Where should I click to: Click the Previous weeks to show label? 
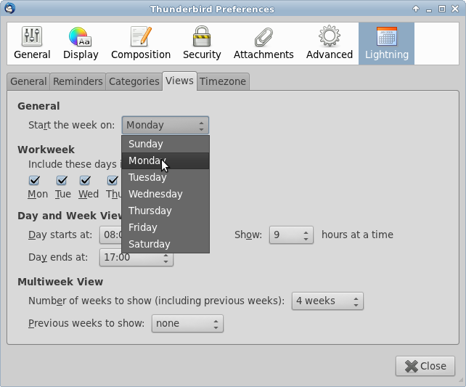coord(86,323)
